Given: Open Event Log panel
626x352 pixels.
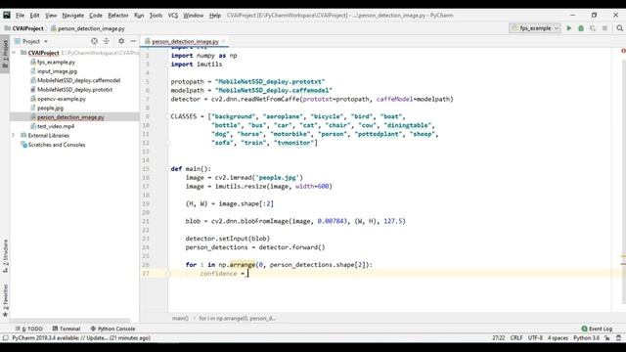Looking at the screenshot, I should (597, 329).
